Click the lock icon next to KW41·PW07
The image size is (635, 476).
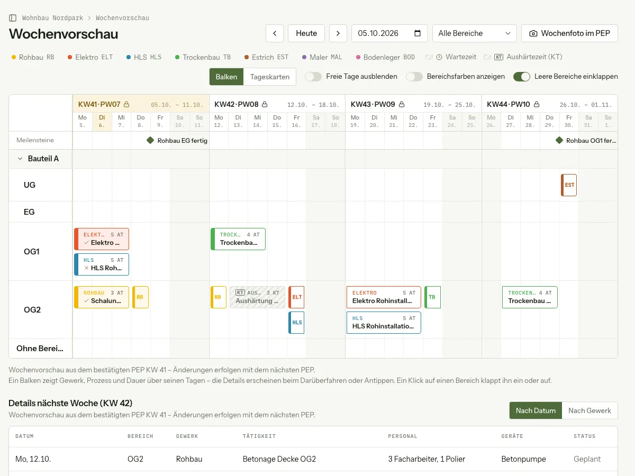(126, 104)
